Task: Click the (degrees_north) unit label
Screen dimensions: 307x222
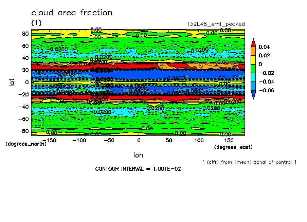Action: tap(26, 144)
